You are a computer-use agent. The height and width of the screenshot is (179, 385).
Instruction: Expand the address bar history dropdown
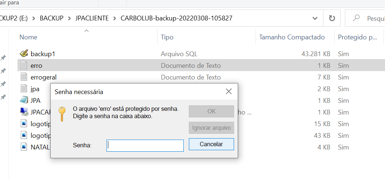[x=315, y=18]
